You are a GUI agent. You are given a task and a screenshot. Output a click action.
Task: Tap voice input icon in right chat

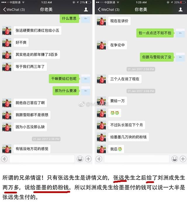(99, 159)
